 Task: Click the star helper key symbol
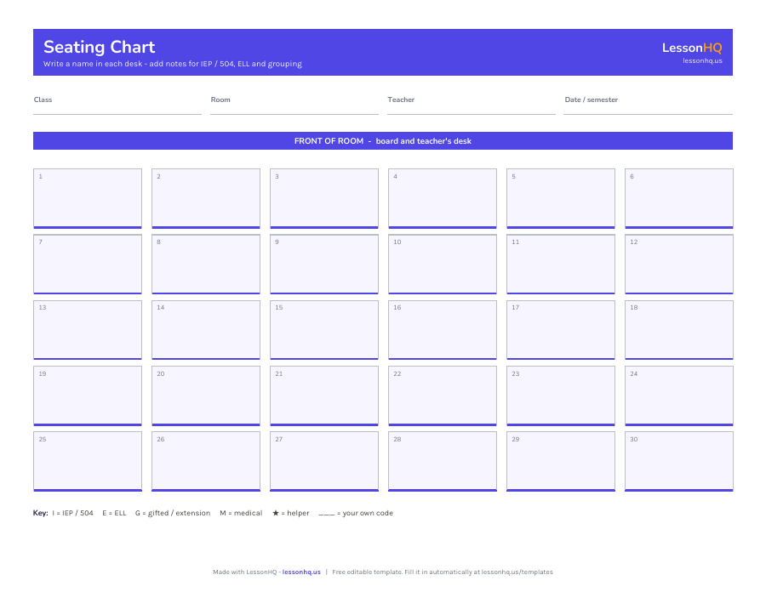coord(276,513)
